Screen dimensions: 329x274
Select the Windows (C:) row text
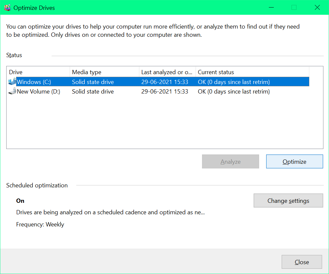point(34,82)
